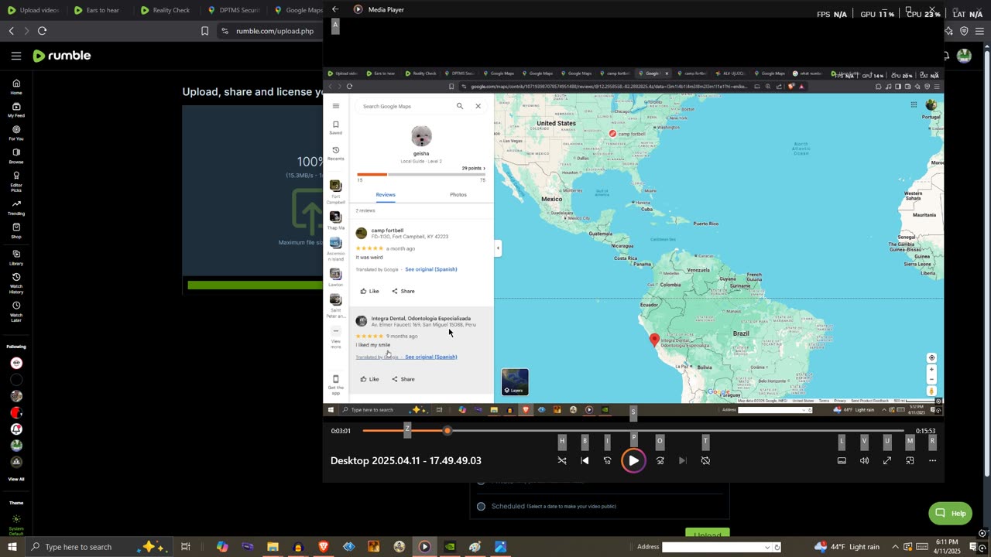Open Brave browser from the taskbar
This screenshot has height=557, width=991.
click(324, 547)
